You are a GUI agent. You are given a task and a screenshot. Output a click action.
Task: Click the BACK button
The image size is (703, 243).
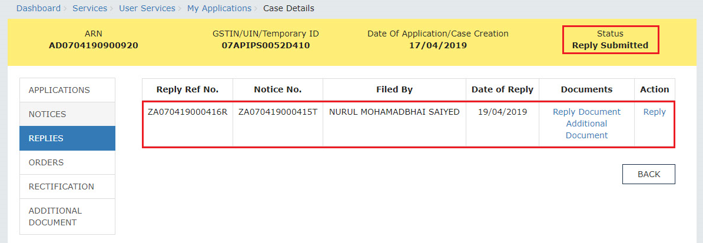[649, 174]
